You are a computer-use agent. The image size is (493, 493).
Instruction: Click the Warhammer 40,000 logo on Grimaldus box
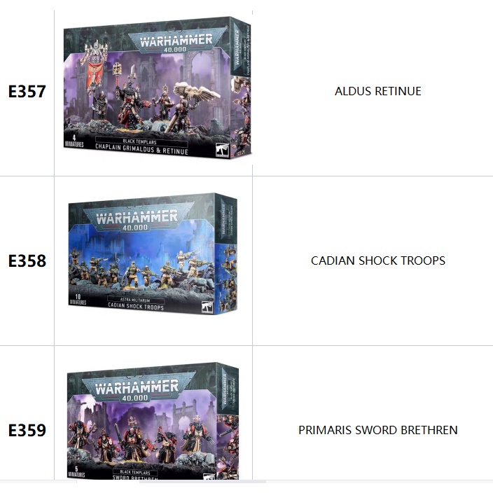coord(175,42)
